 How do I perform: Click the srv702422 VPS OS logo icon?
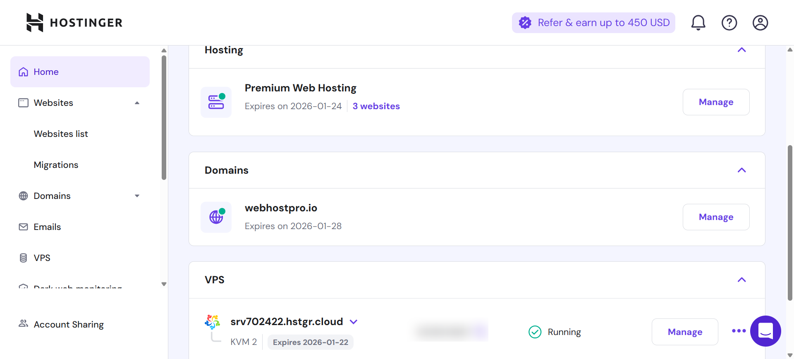pos(213,322)
